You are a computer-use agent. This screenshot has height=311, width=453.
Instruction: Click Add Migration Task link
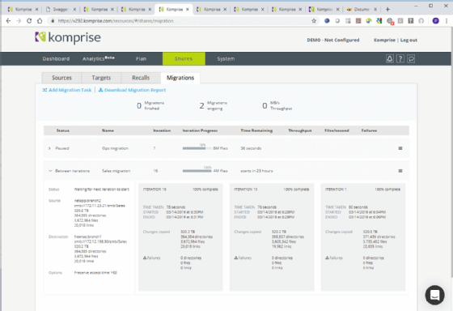(x=66, y=90)
